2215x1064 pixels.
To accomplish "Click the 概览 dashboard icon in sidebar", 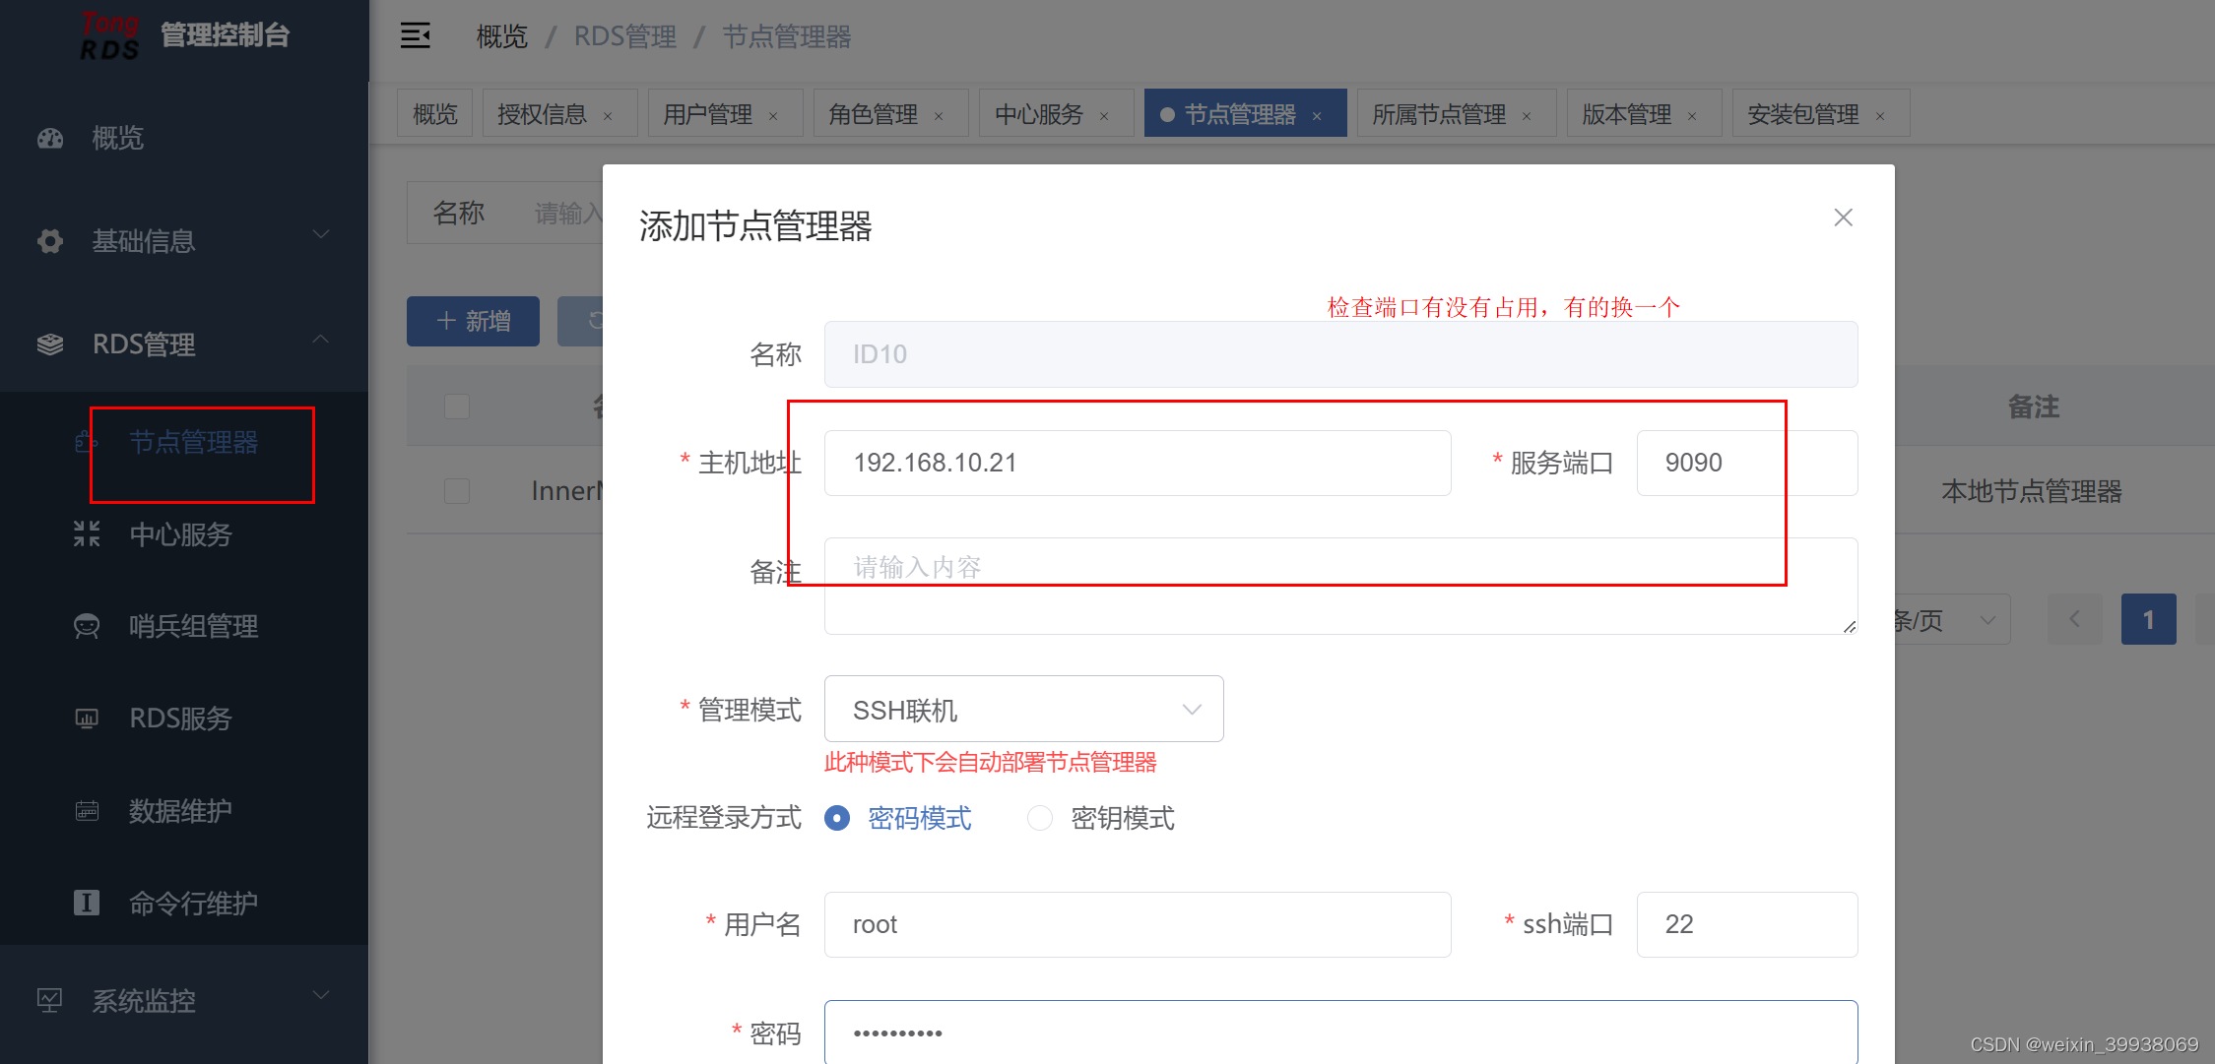I will point(50,138).
